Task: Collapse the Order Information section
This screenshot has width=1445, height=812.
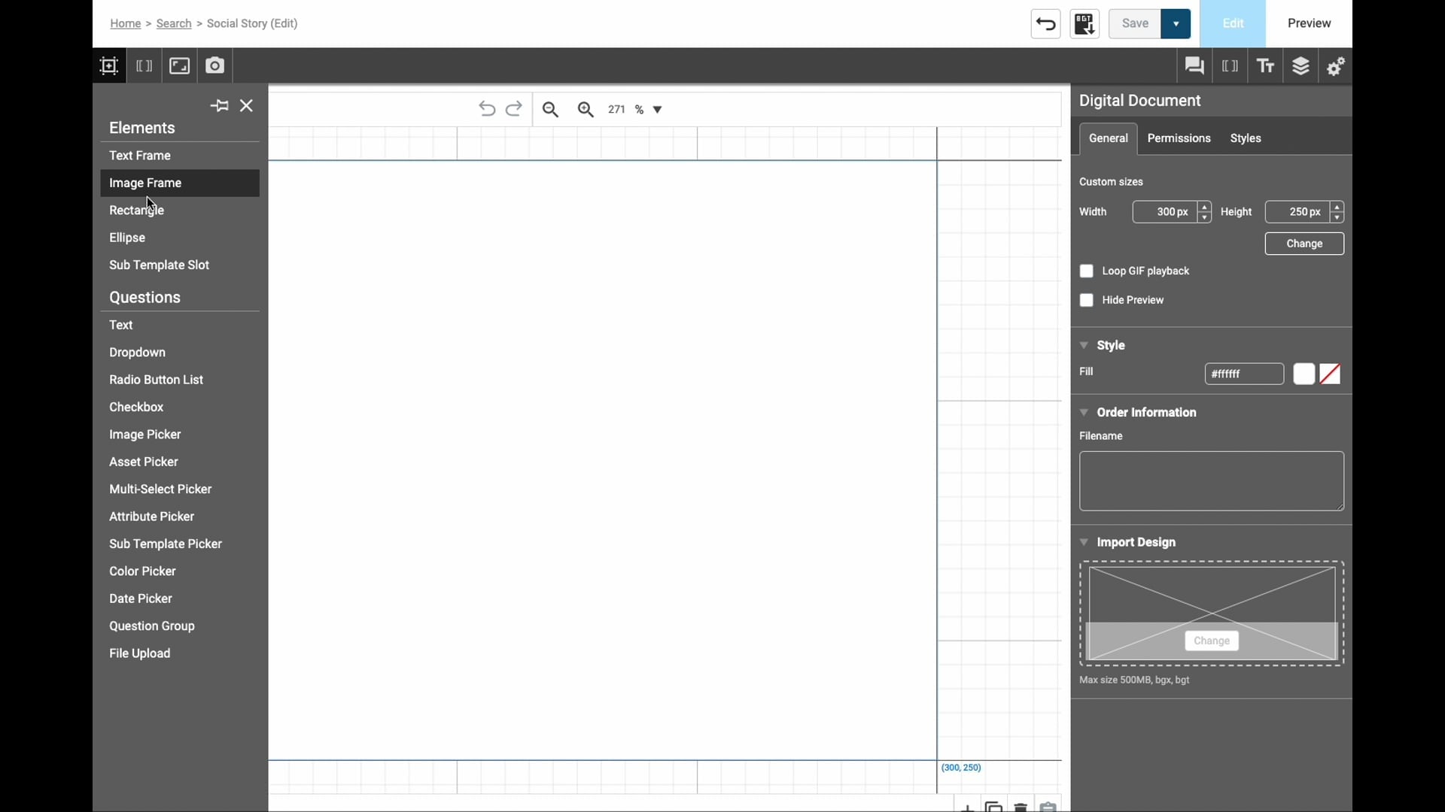Action: [1085, 413]
